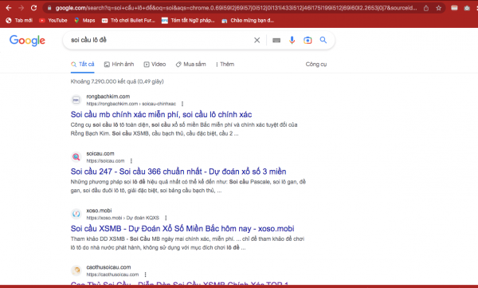Open the Công cụ search tools

point(316,65)
